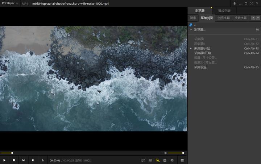261x164 pixels.
Task: Select the 搜索字幕 tab
Action: pos(240,18)
